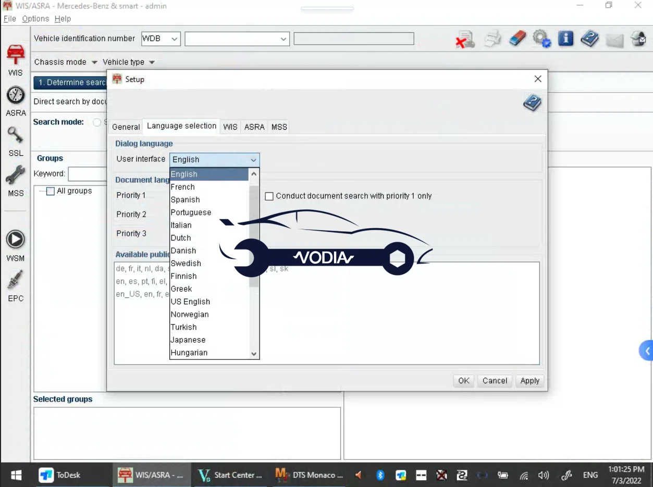Open Windows Start menu

(16, 475)
